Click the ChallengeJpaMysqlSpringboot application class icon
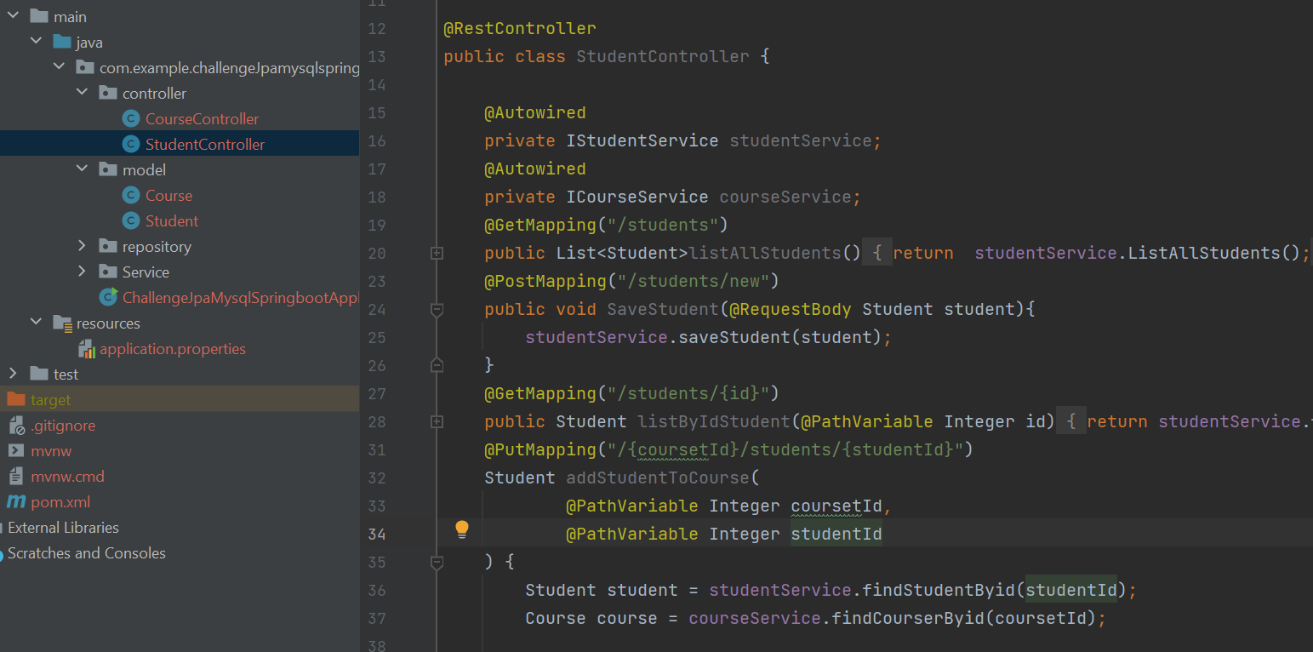Screen dimensions: 1313x652 (108, 297)
